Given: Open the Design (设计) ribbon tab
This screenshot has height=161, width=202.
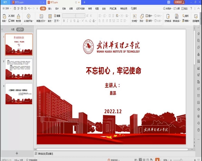Looking at the screenshot, I should 57,9.
